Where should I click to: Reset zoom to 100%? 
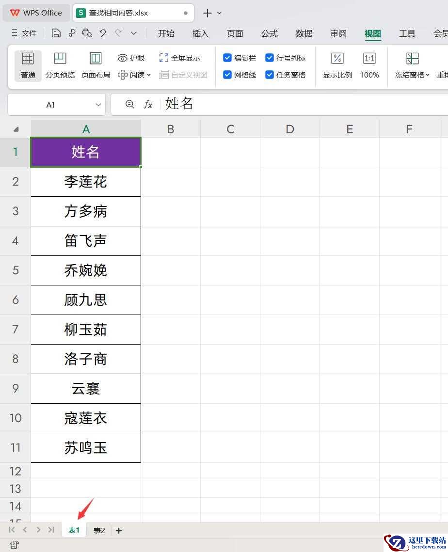[369, 65]
